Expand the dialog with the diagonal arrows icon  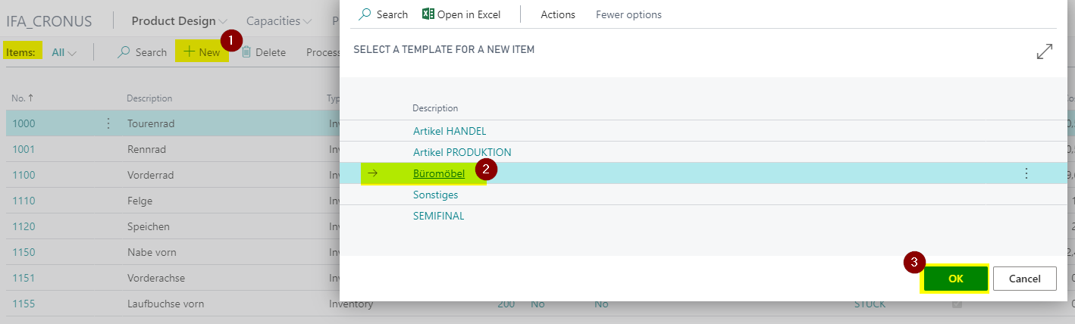tap(1045, 51)
